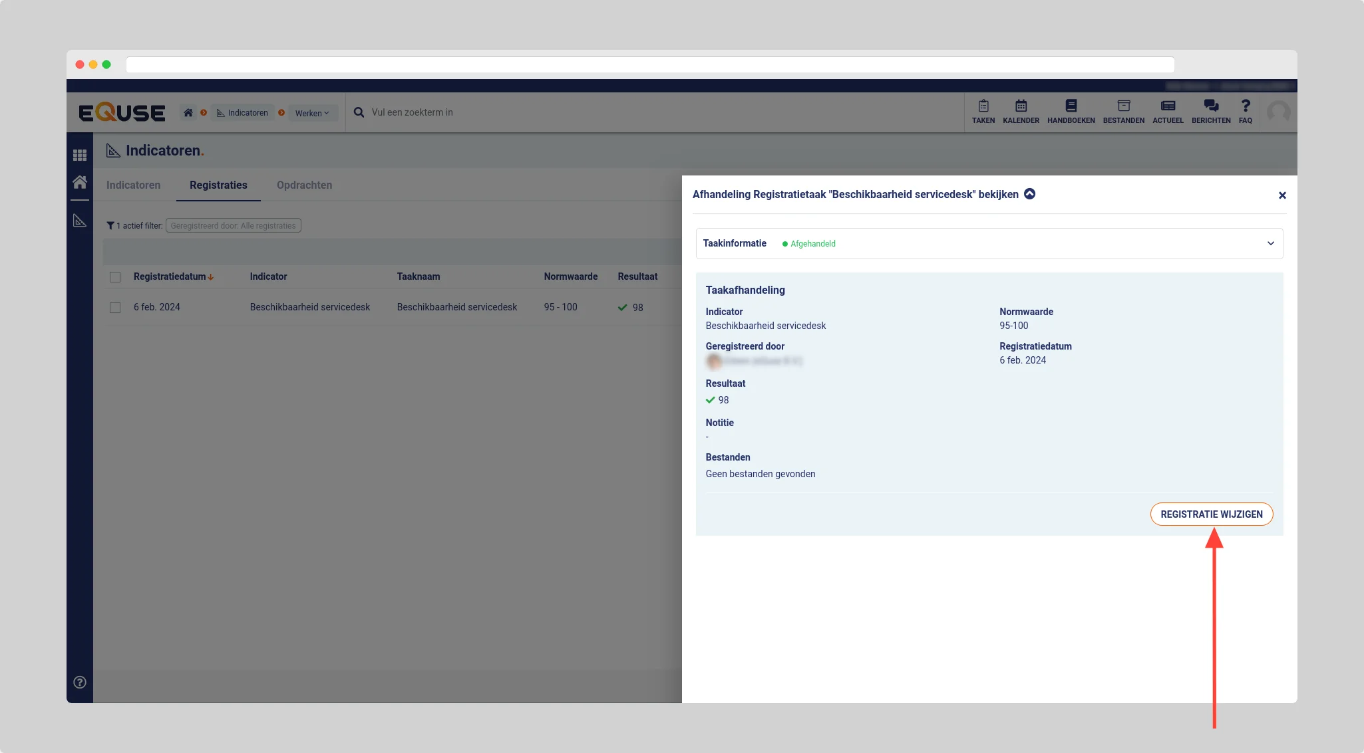
Task: Open Handboeken book icon
Action: (x=1071, y=106)
